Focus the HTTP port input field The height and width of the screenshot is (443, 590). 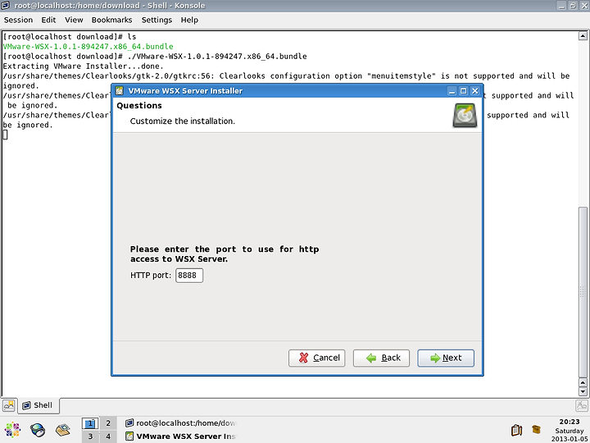[x=189, y=276]
